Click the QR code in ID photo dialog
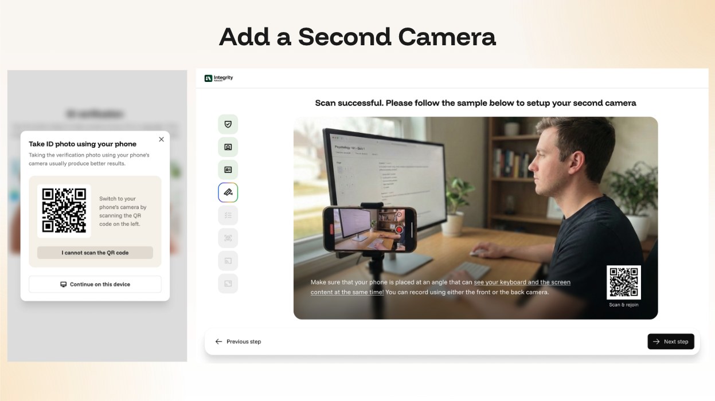The height and width of the screenshot is (401, 715). [64, 210]
